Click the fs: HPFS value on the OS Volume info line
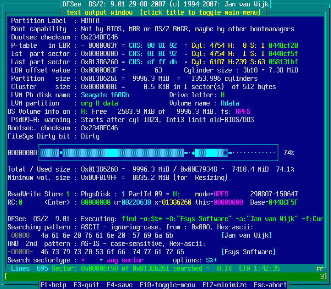 (243, 111)
